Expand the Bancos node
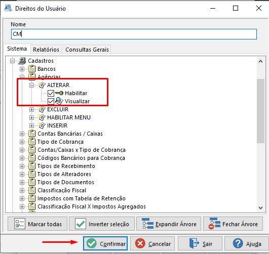 22,69
